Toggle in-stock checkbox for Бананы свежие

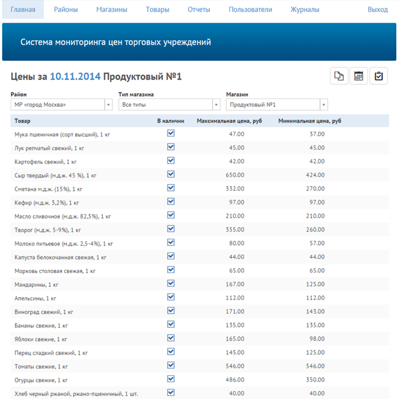pos(171,325)
